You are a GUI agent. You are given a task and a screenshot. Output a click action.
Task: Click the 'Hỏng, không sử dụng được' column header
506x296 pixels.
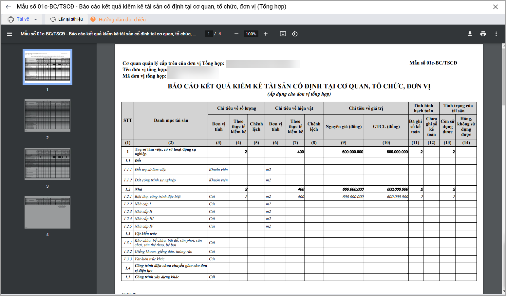click(466, 127)
